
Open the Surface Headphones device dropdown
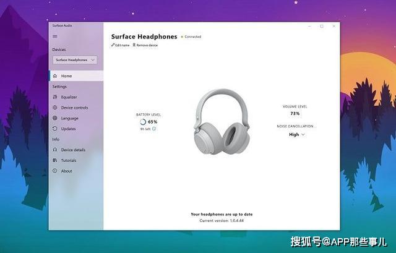75,60
